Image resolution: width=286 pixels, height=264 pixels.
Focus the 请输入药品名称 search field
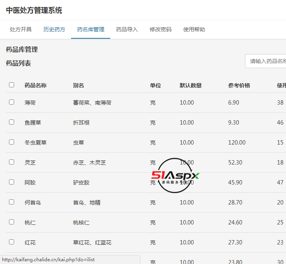coord(266,61)
